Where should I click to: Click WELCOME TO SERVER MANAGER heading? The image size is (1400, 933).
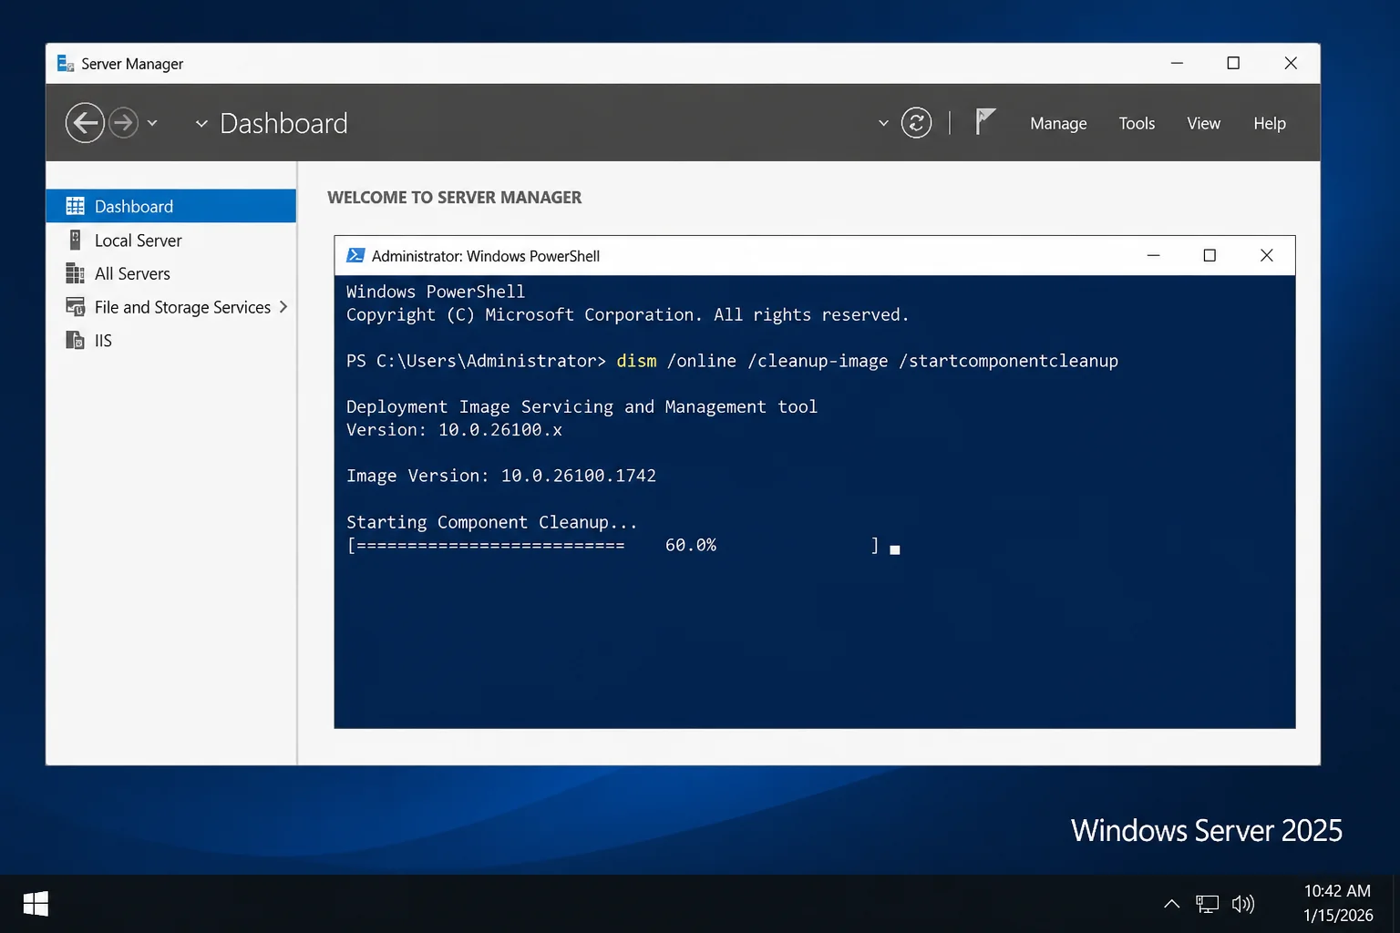tap(454, 198)
